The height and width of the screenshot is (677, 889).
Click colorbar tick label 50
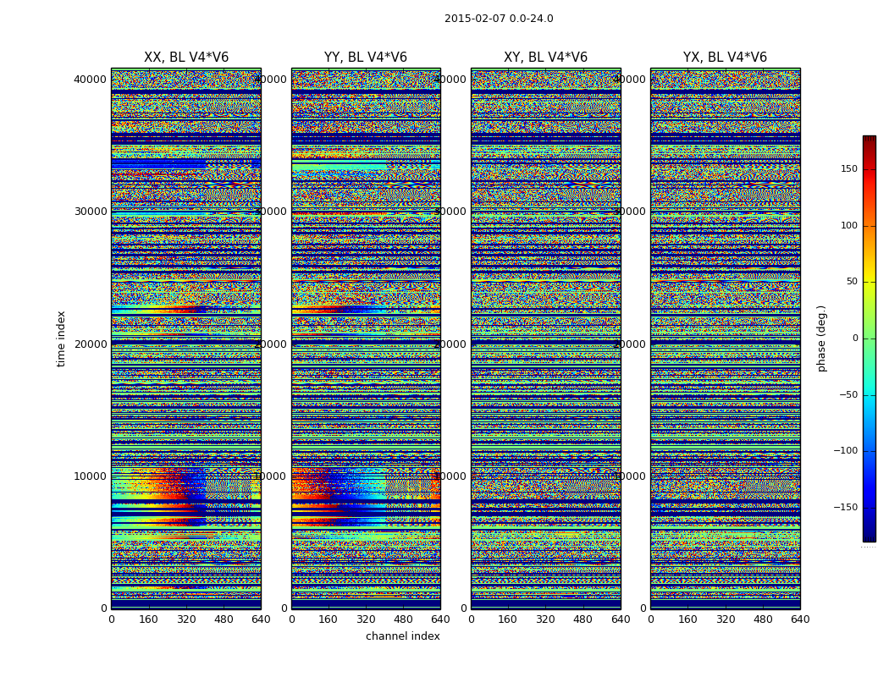[852, 282]
